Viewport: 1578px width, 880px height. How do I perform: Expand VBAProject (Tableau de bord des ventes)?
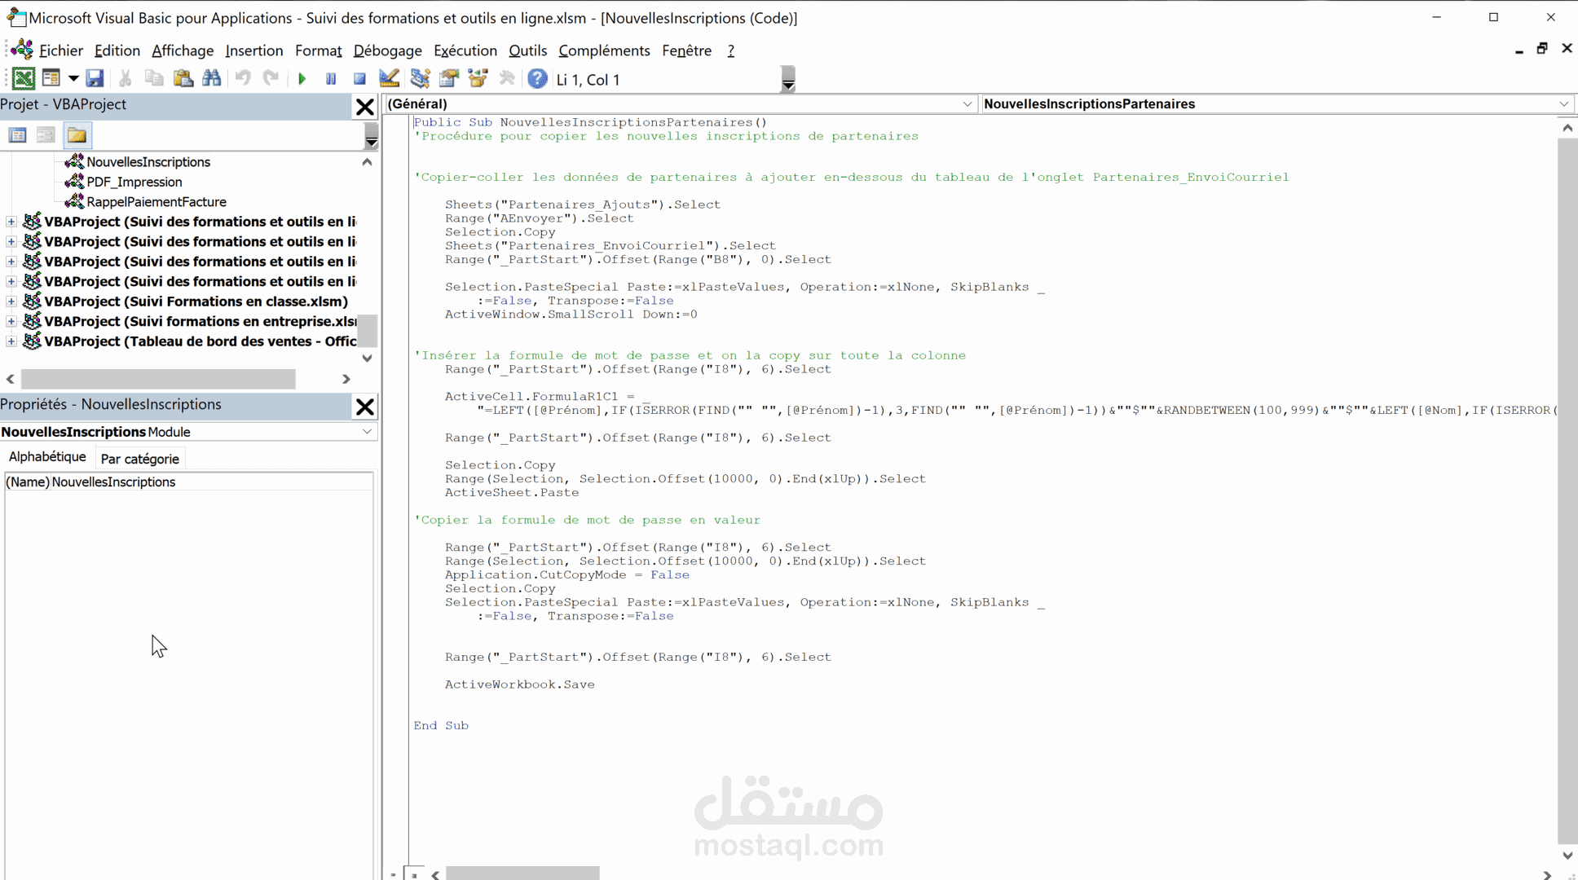tap(11, 341)
